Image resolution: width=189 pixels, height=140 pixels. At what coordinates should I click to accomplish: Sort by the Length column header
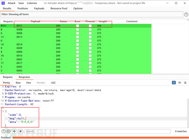click(104, 21)
